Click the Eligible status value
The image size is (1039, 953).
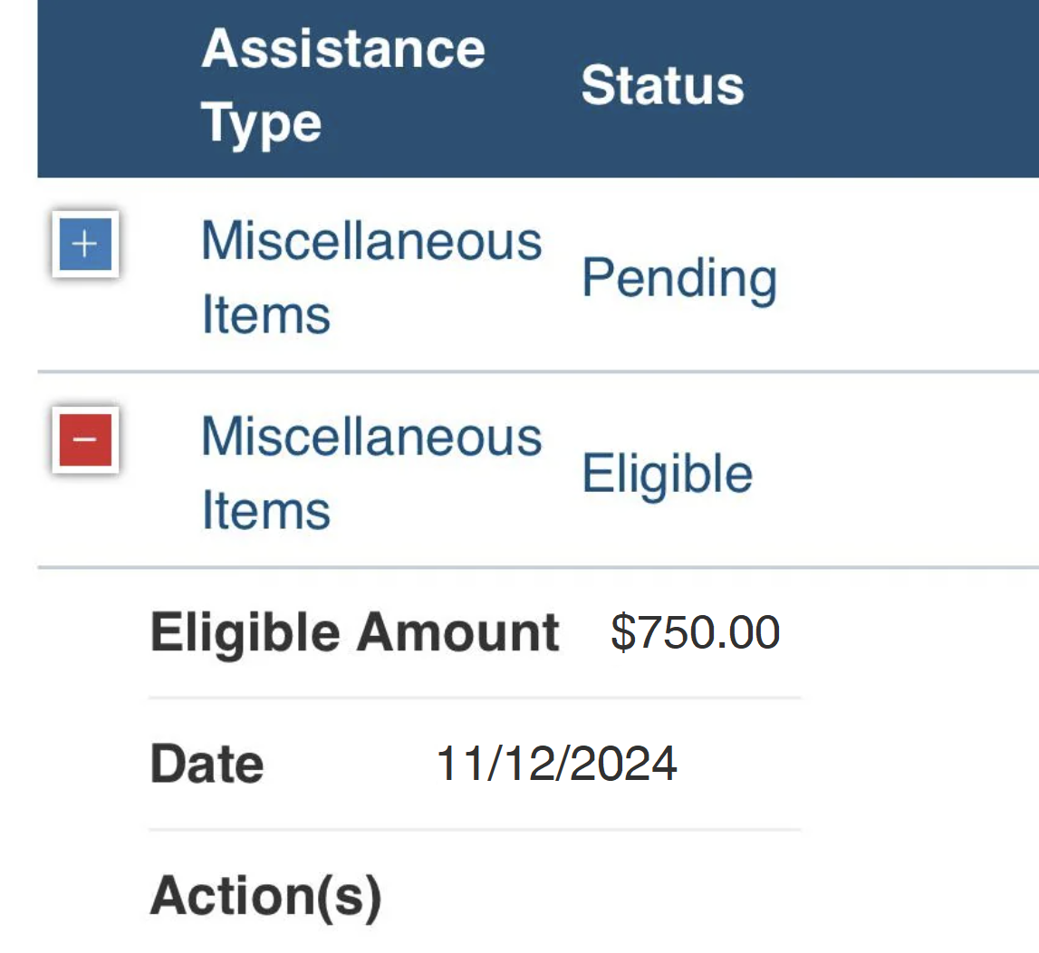tap(668, 475)
